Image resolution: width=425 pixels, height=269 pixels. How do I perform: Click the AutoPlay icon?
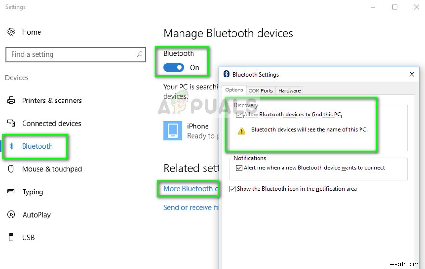click(11, 215)
